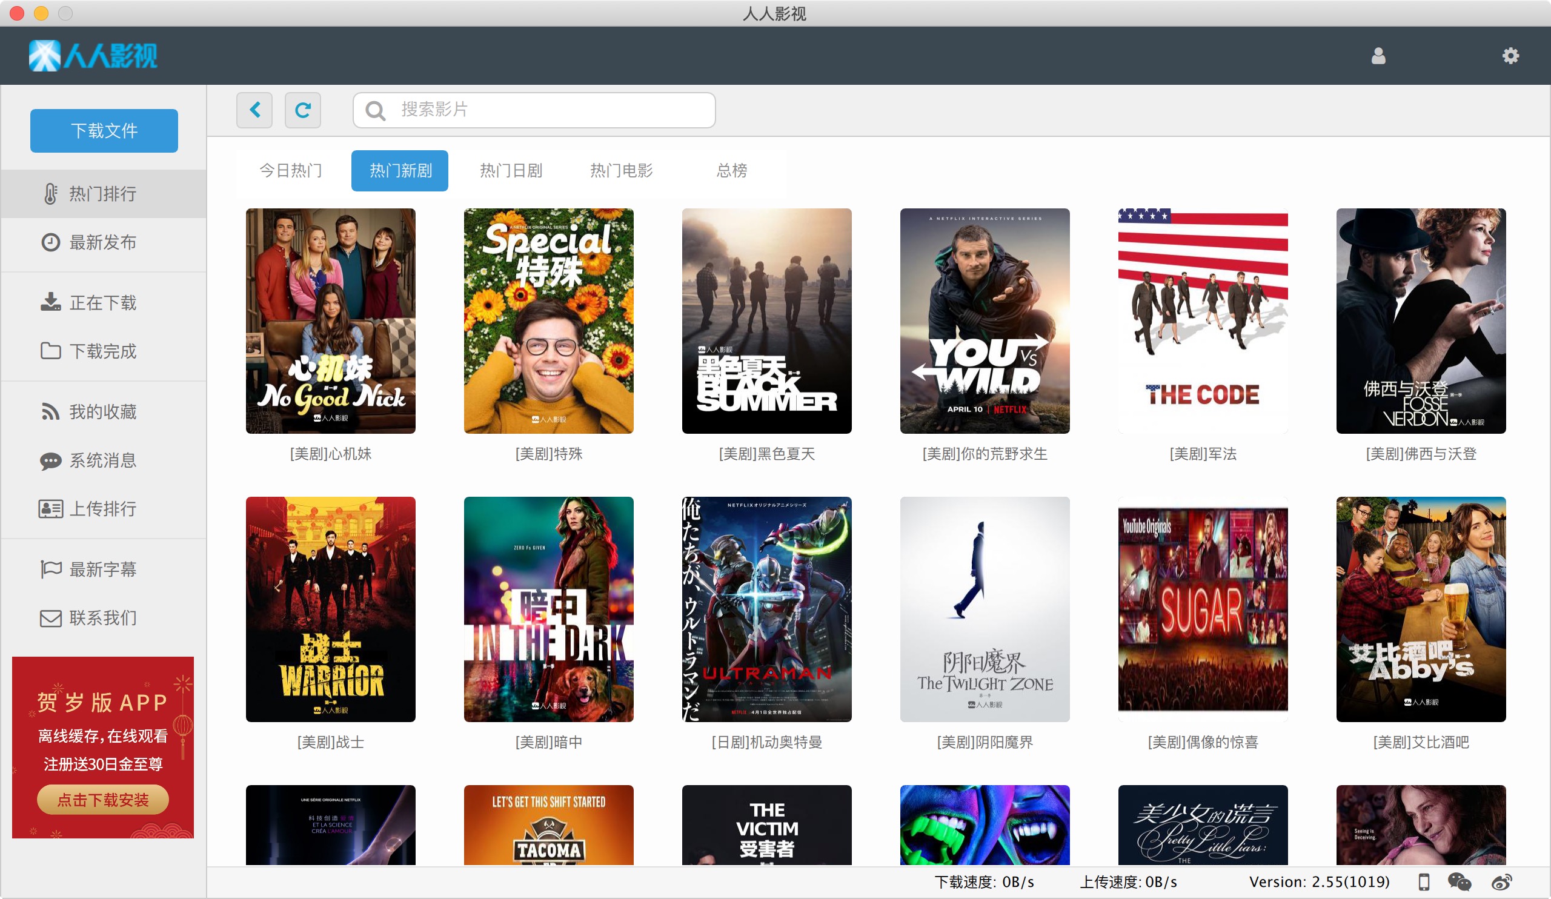The image size is (1551, 899).
Task: Click the title [美剧]偶像的惊喜
Action: (x=1203, y=743)
